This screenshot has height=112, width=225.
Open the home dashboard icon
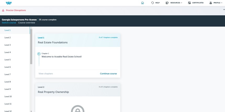[142, 3]
